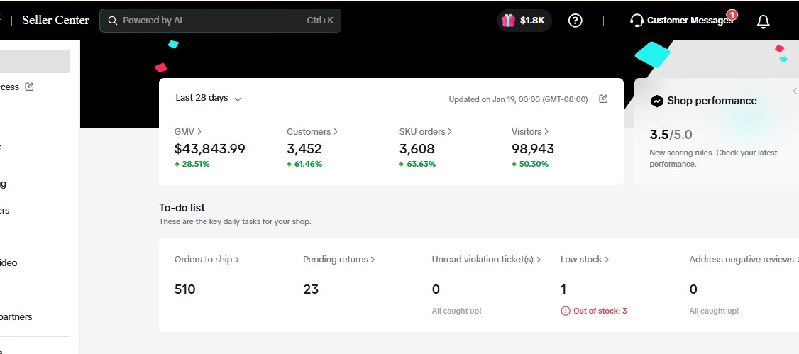Click the red out of stock warning icon

[x=566, y=311]
